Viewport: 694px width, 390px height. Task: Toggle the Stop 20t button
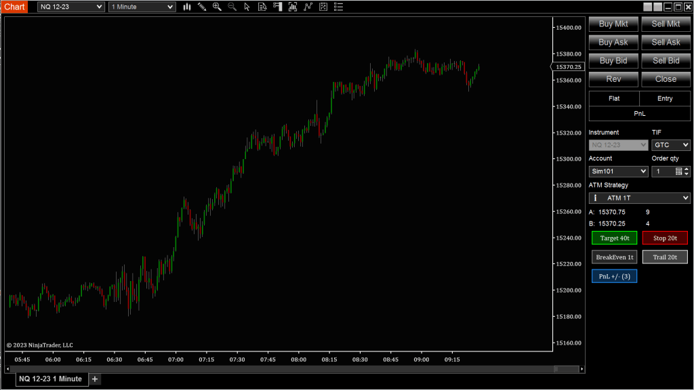[665, 238]
